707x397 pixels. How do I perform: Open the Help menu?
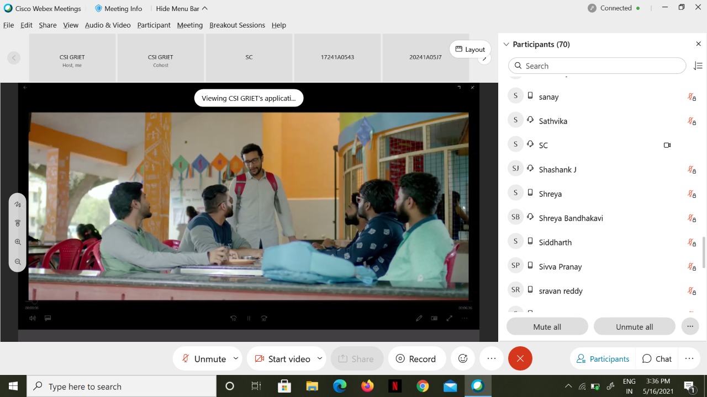pyautogui.click(x=279, y=25)
